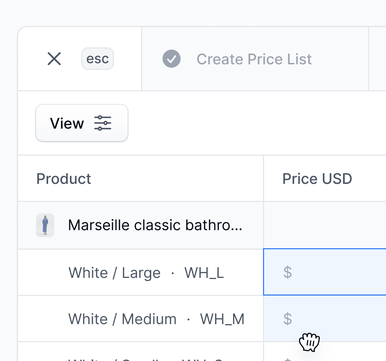Open the Create Price List tab
The width and height of the screenshot is (386, 361).
pos(255,59)
